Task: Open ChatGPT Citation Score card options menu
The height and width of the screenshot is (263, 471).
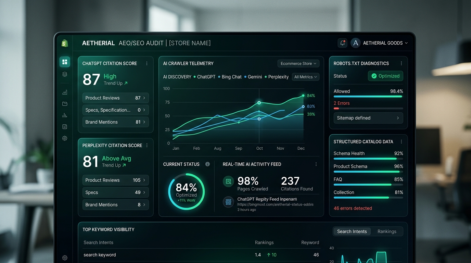Action: coord(147,63)
